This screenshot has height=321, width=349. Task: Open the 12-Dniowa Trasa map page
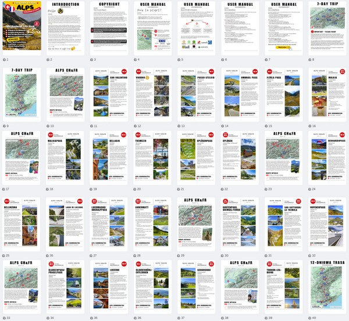tap(328, 285)
